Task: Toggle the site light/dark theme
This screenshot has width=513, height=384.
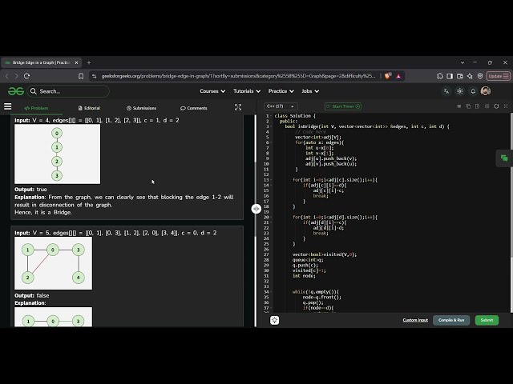Action: 459,91
